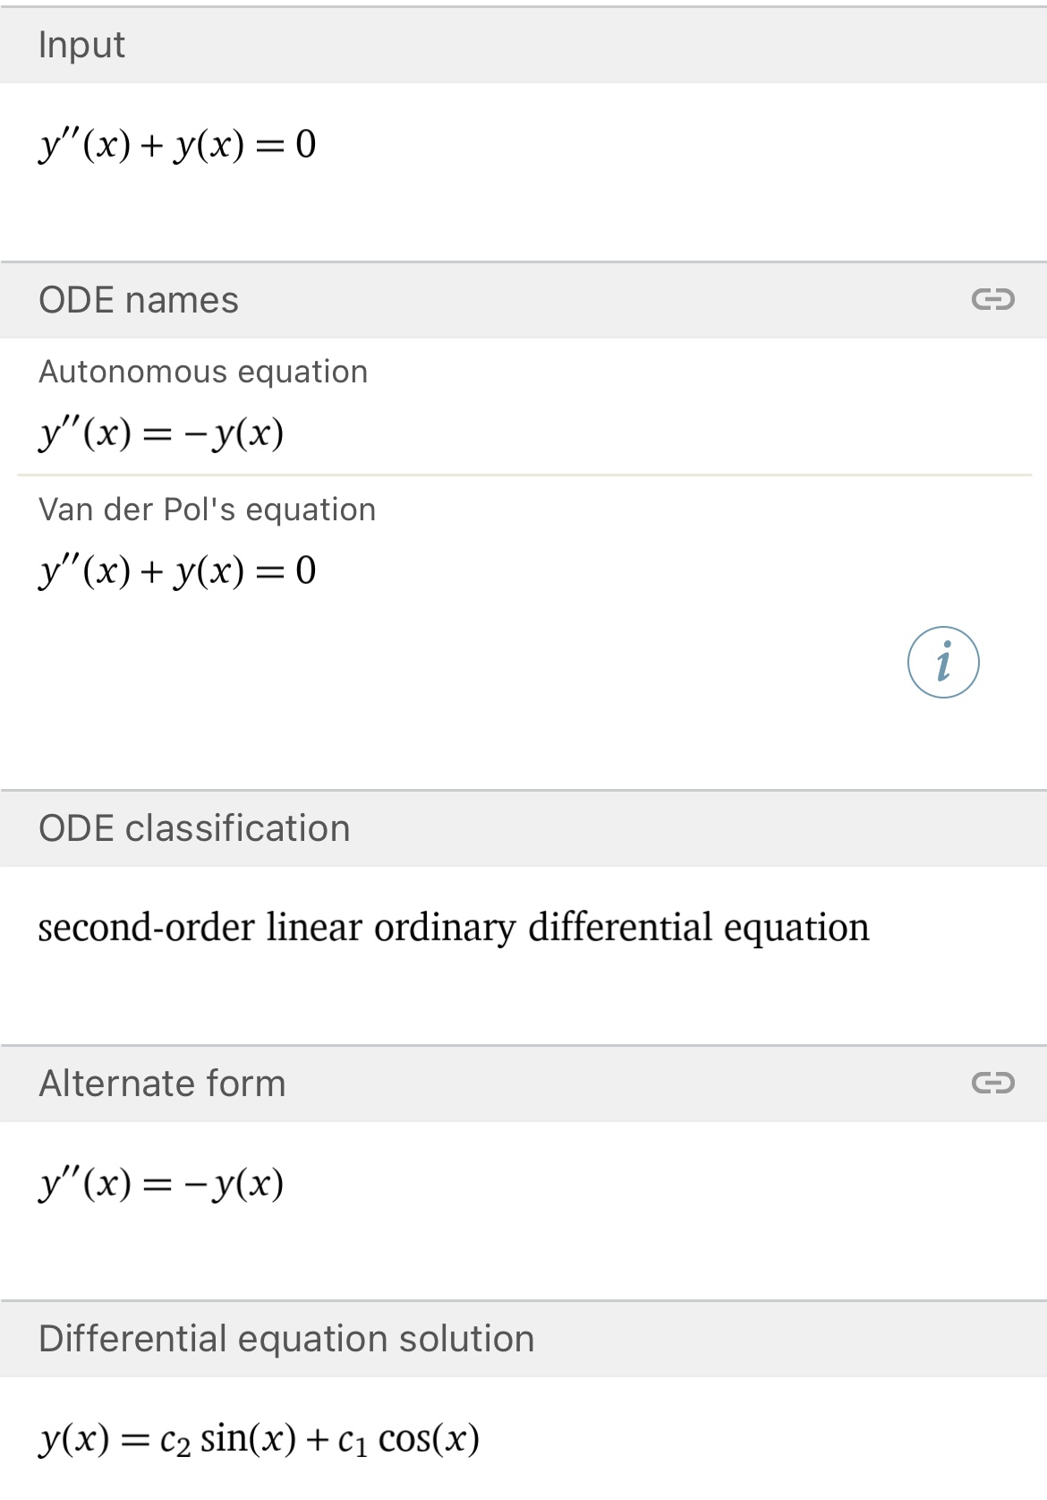Select the formula under Autonomous equation
The image size is (1047, 1500).
pyautogui.click(x=161, y=433)
